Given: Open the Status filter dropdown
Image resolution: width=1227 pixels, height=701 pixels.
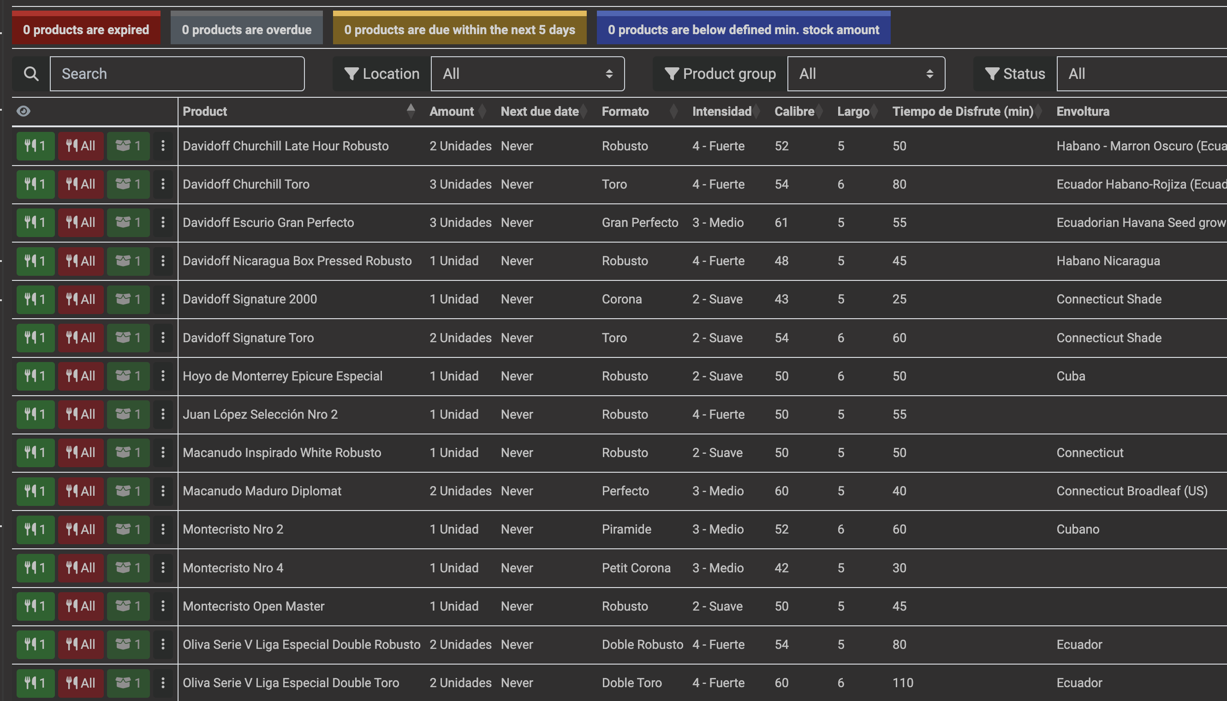Looking at the screenshot, I should [x=1141, y=74].
